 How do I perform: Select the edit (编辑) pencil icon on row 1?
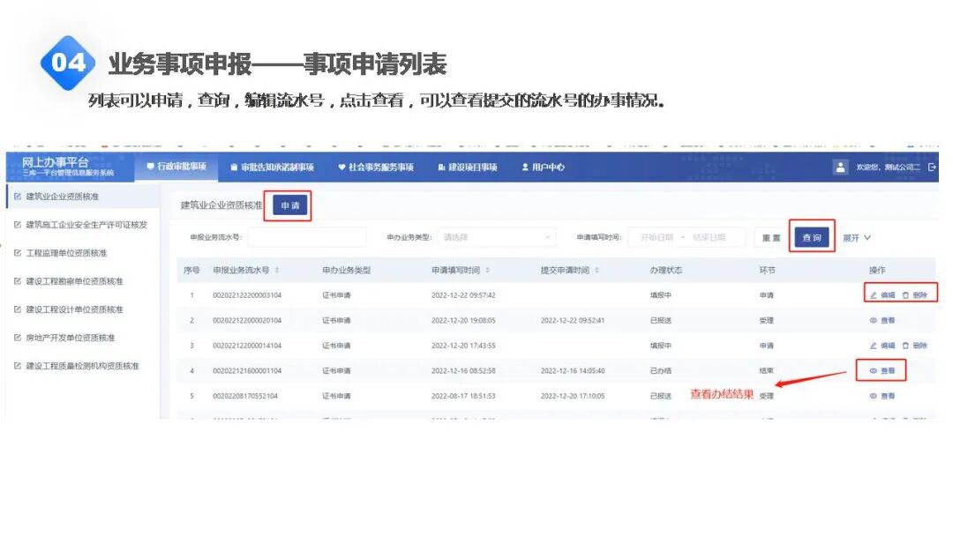click(873, 294)
